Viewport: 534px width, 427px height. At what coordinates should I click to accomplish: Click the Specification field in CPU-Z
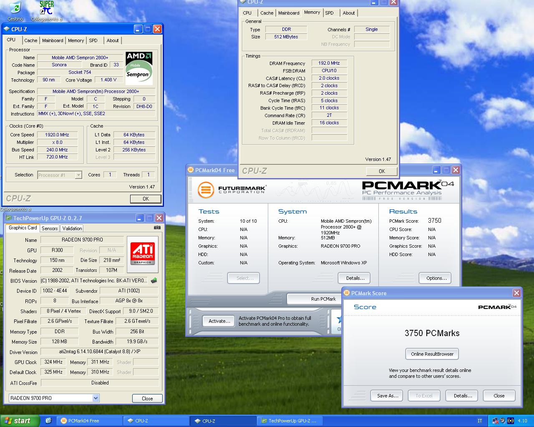(96, 91)
